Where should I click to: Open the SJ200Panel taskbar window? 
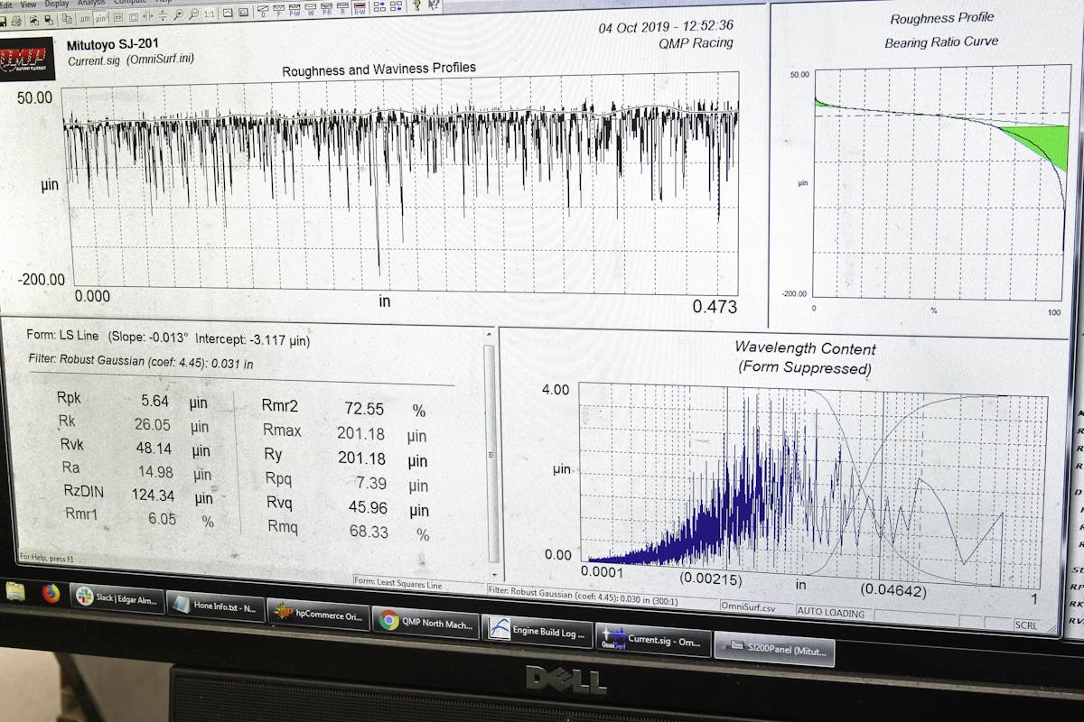773,648
